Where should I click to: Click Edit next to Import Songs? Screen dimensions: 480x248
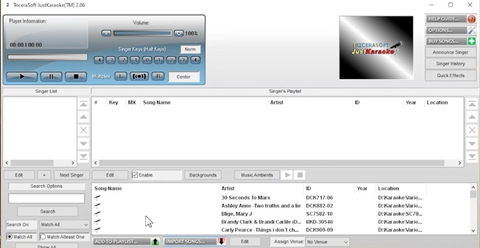point(245,241)
